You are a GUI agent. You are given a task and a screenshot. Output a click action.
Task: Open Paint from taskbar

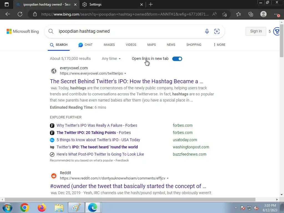point(76,207)
